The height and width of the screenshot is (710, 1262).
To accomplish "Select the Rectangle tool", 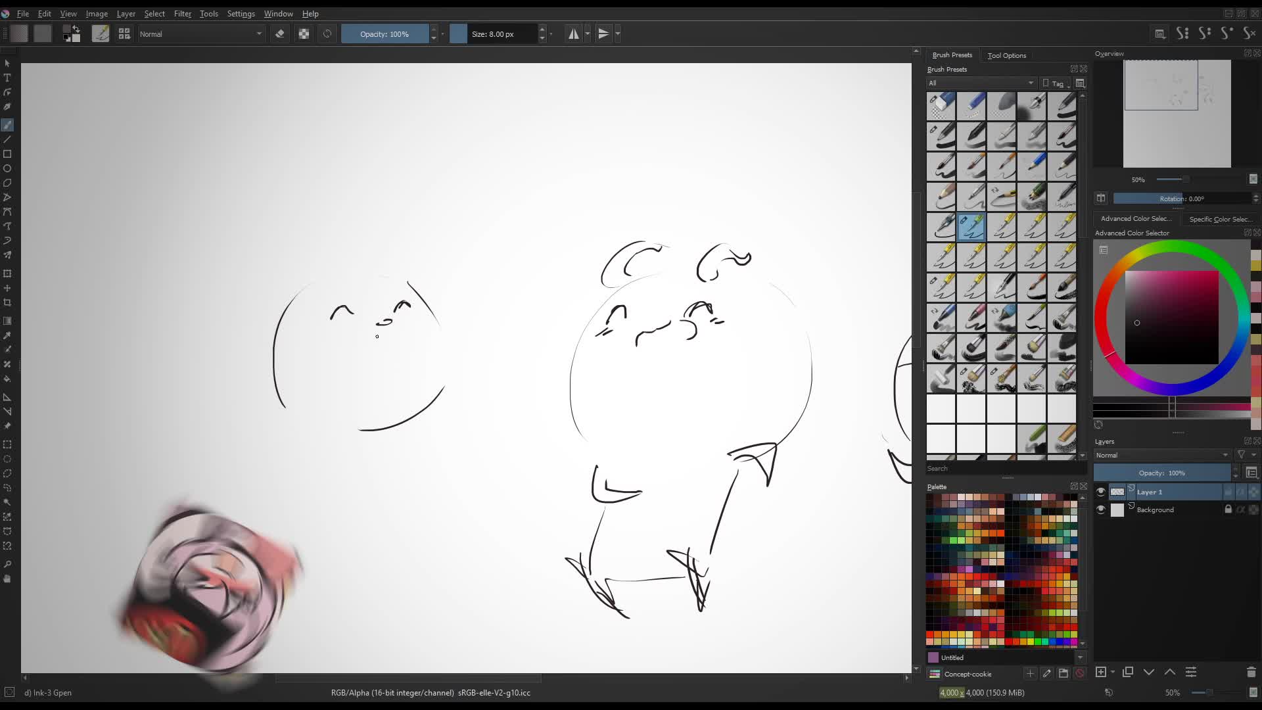I will tap(7, 154).
